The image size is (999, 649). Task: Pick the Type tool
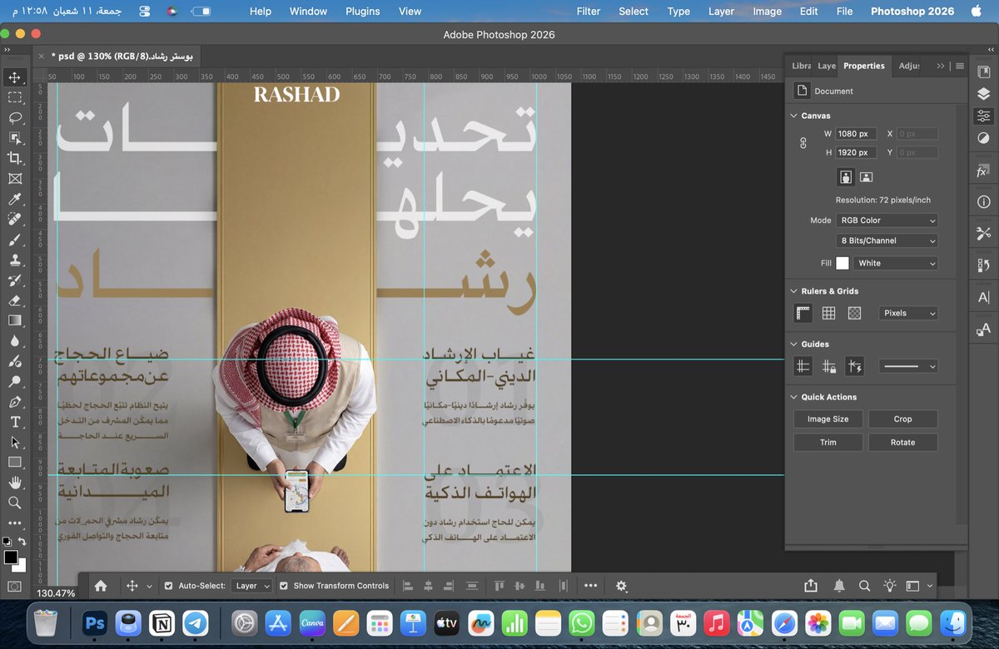(x=13, y=421)
